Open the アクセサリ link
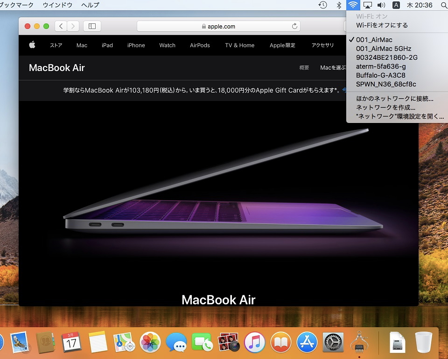Screen dimensions: 448x359 [322, 45]
